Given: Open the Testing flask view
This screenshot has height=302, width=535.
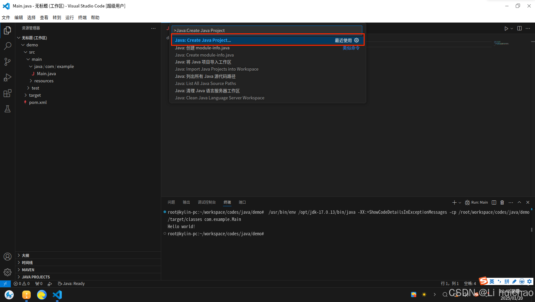Looking at the screenshot, I should click(8, 109).
